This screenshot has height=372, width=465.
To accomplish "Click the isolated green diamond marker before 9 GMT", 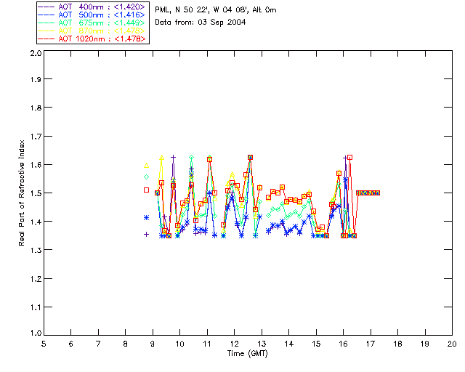I will coord(146,177).
